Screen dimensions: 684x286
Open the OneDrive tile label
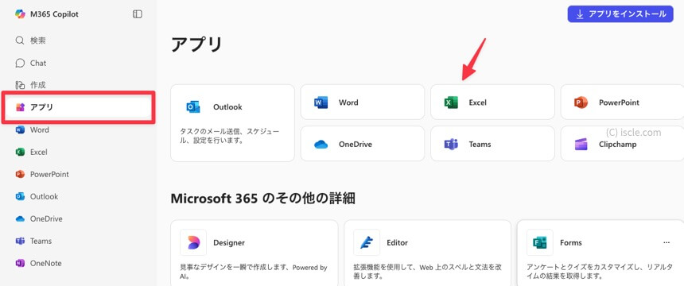coord(356,145)
